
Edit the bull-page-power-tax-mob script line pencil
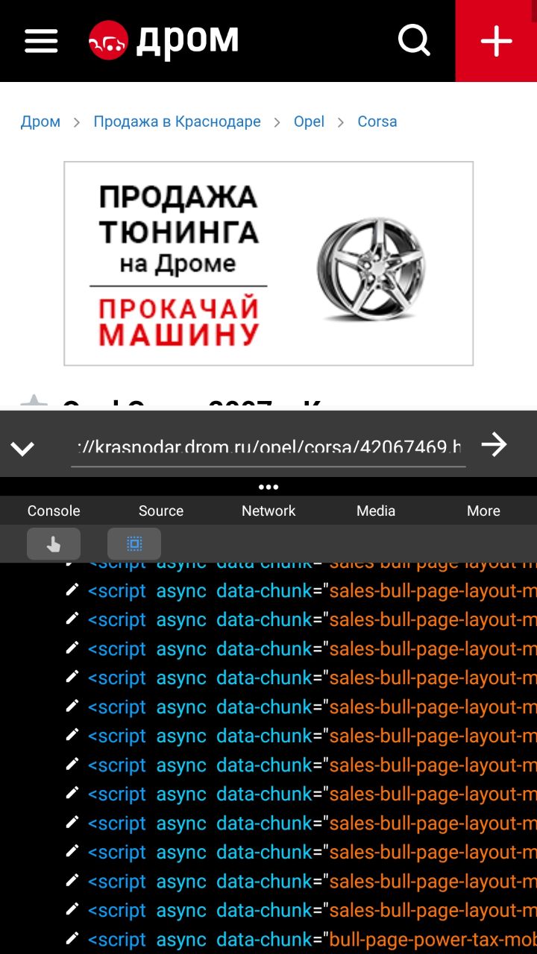pyautogui.click(x=72, y=938)
